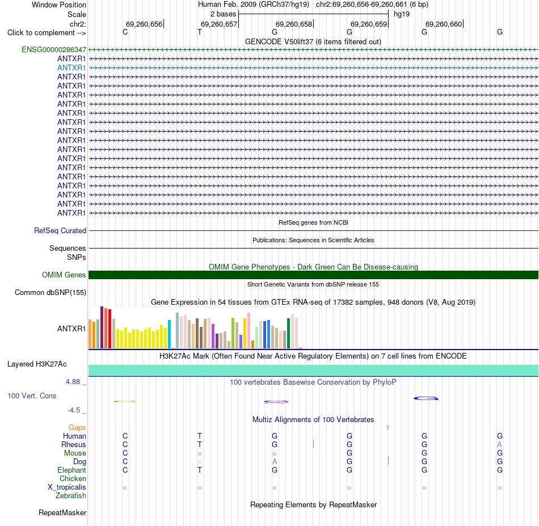Select the Mouse species row label
This screenshot has width=539, height=526.
75,453
